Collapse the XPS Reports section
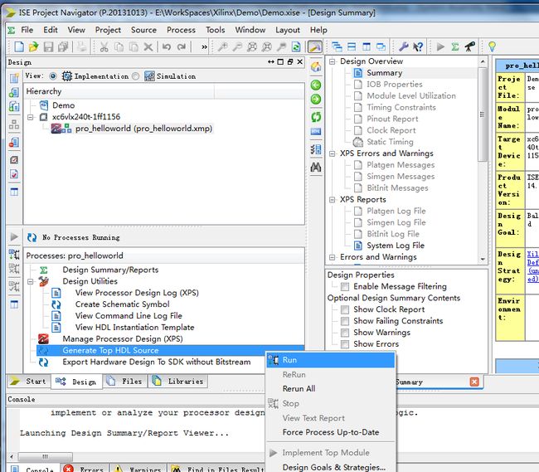539x472 pixels. click(332, 200)
